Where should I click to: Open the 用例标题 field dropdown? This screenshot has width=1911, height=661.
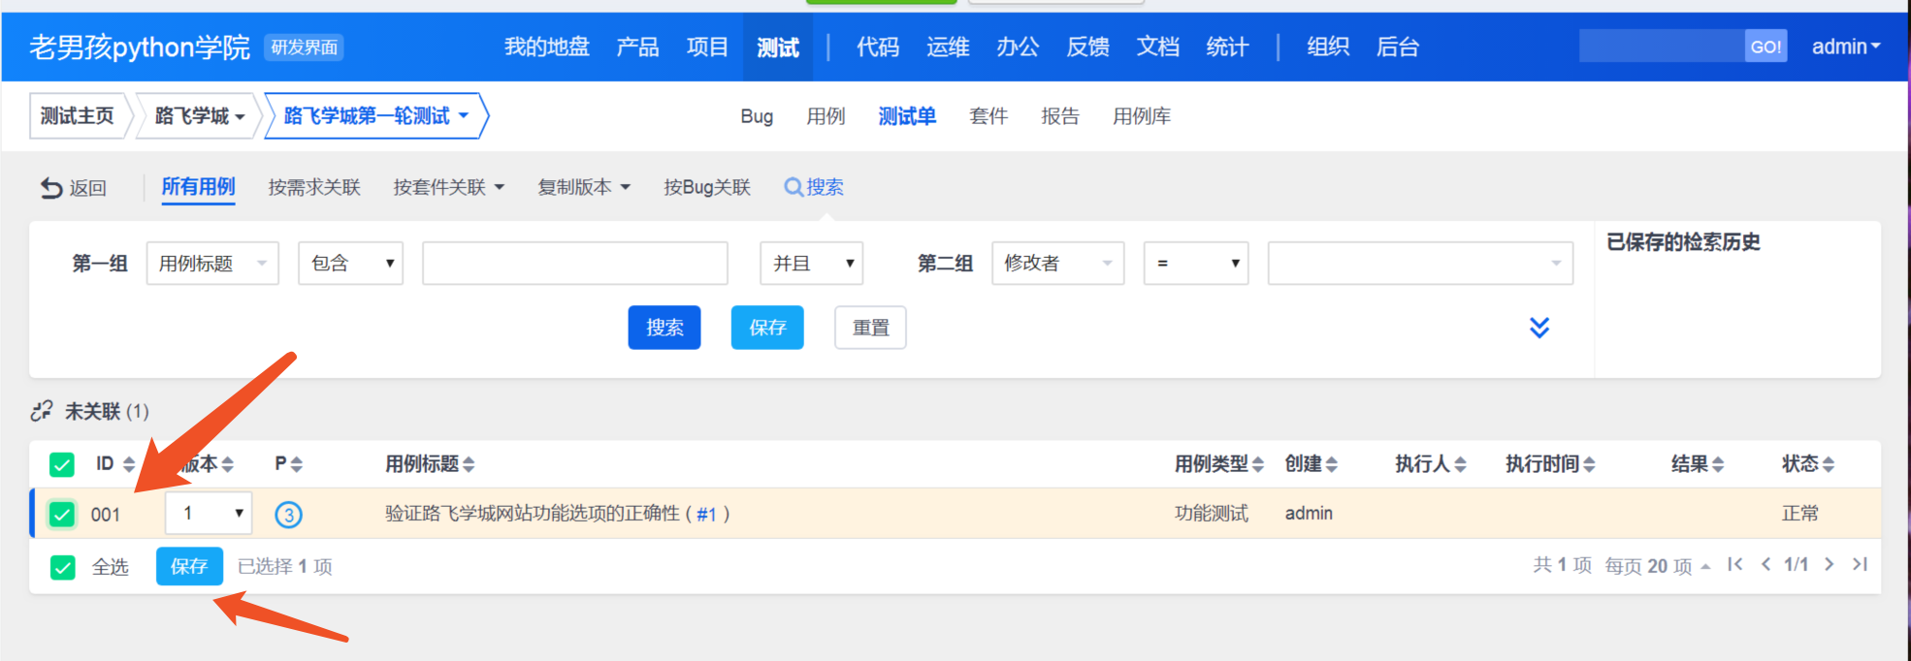(212, 264)
